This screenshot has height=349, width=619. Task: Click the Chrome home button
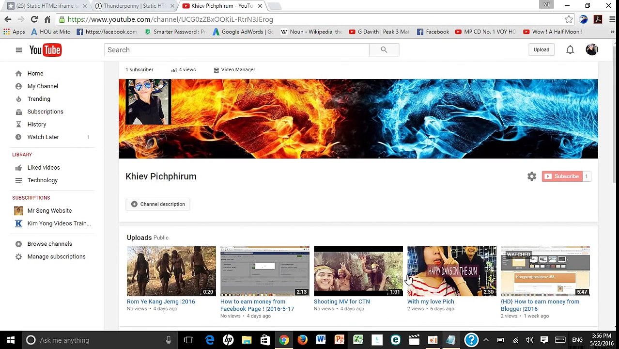47,19
